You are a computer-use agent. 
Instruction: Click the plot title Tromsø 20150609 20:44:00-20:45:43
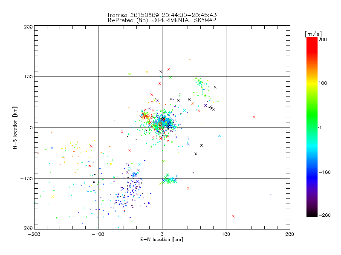[162, 15]
